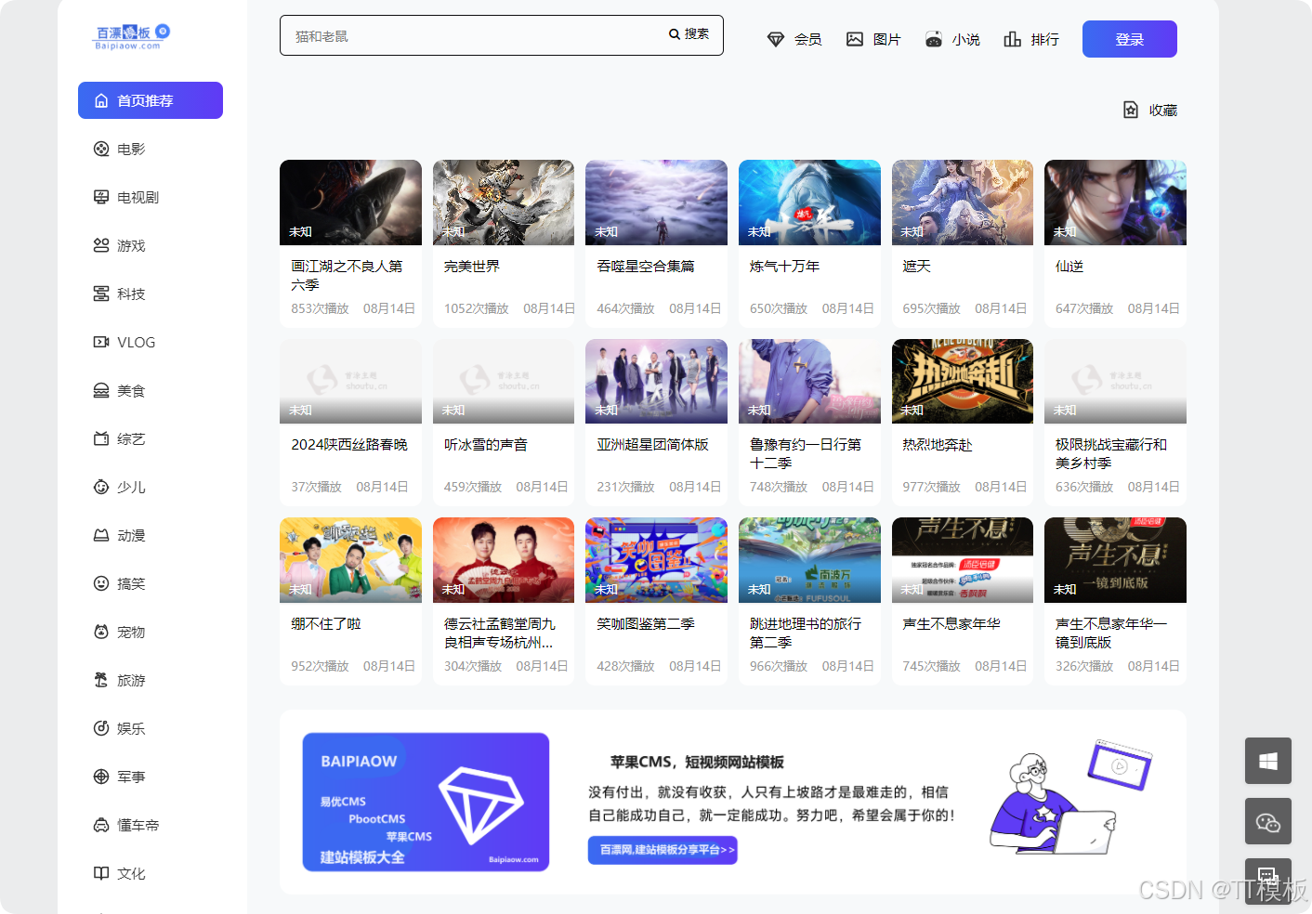This screenshot has width=1312, height=914.
Task: Click the WeChat share floating icon
Action: coord(1267,821)
